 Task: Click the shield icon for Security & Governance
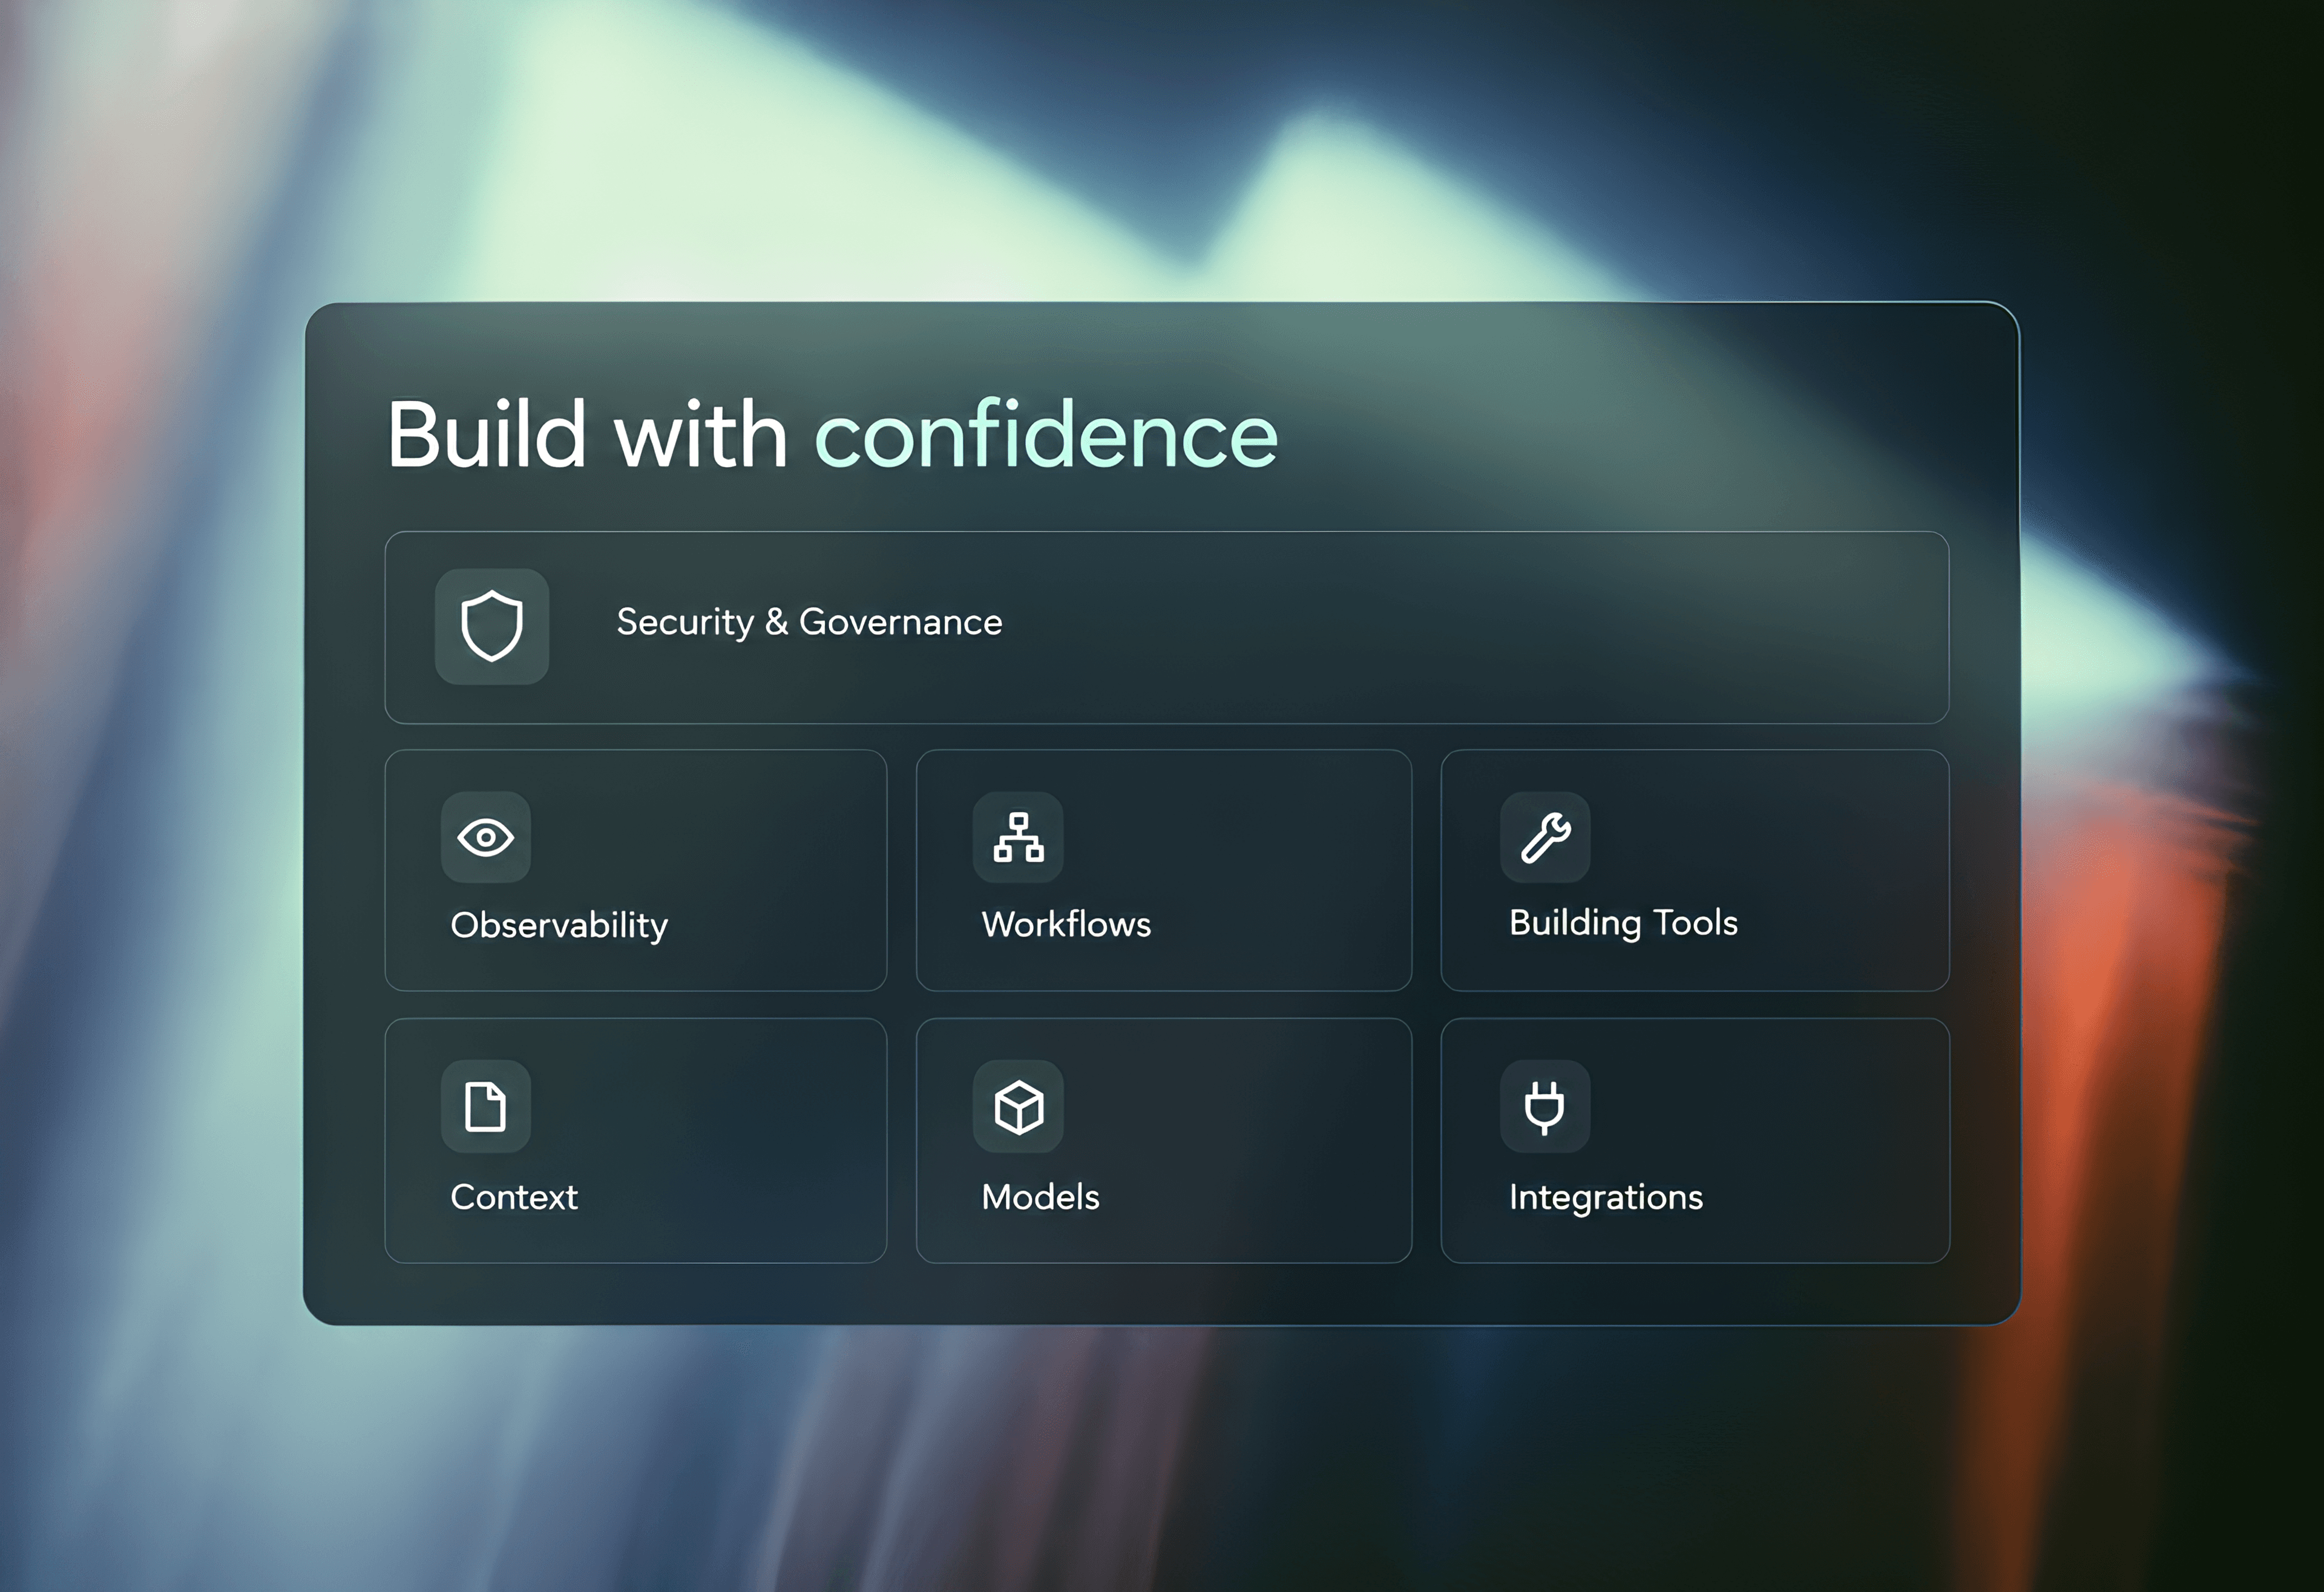[491, 626]
